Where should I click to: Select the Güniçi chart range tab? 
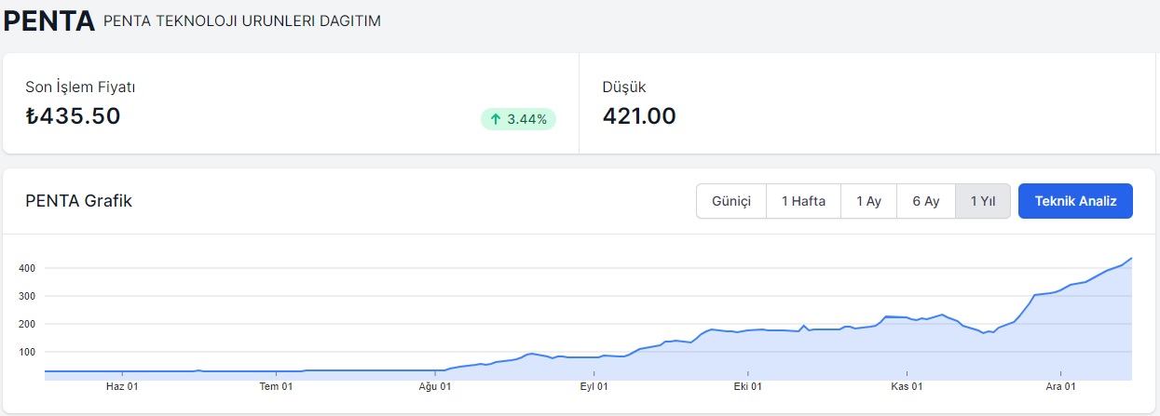[x=731, y=201]
